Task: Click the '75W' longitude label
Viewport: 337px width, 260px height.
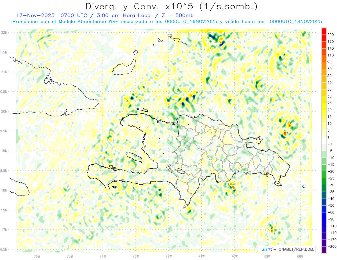Action: [x=70, y=256]
